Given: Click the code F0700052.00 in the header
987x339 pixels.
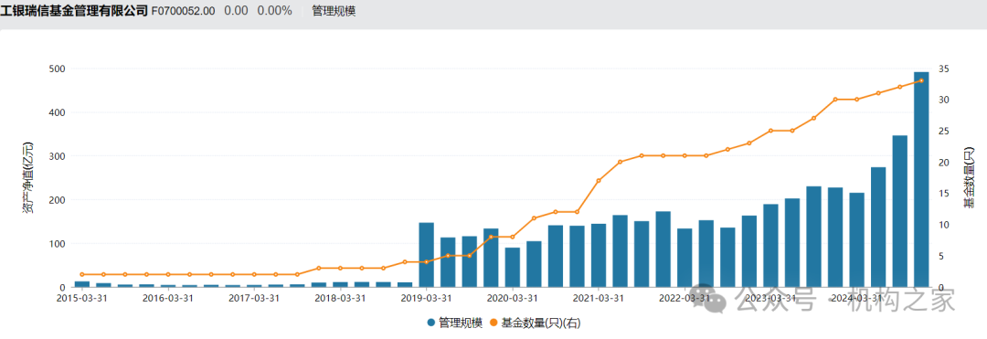Looking at the screenshot, I should click(183, 11).
